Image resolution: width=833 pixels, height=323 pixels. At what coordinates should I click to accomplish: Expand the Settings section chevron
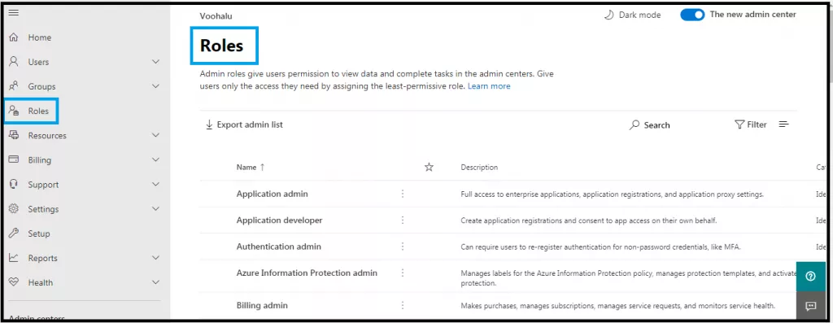click(155, 208)
